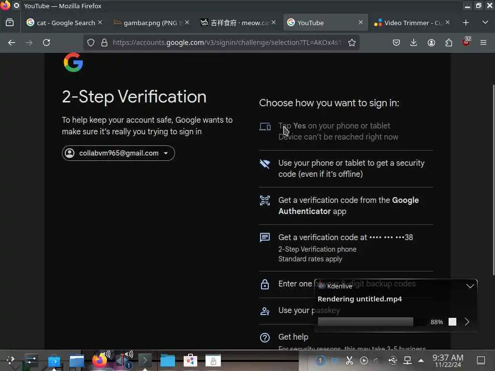
Task: Open collabvm965@gmail.com account switcher
Action: click(x=118, y=153)
